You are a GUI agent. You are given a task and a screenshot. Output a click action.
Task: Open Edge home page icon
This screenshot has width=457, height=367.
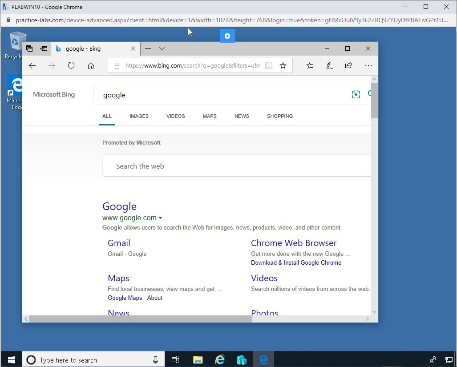(x=91, y=65)
